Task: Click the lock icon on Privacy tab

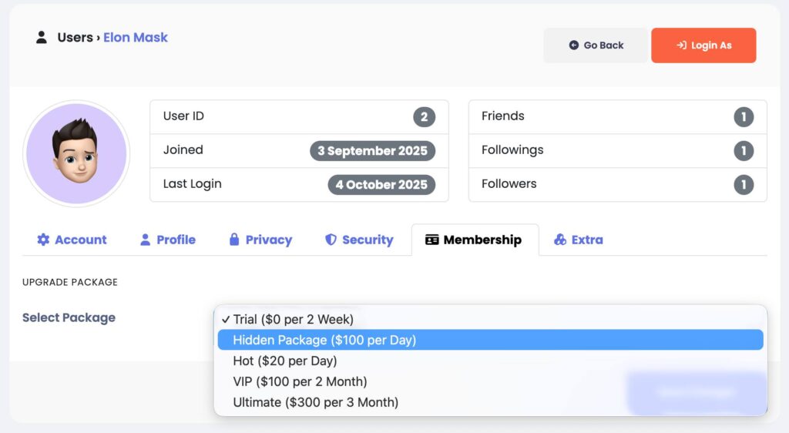Action: pyautogui.click(x=234, y=240)
